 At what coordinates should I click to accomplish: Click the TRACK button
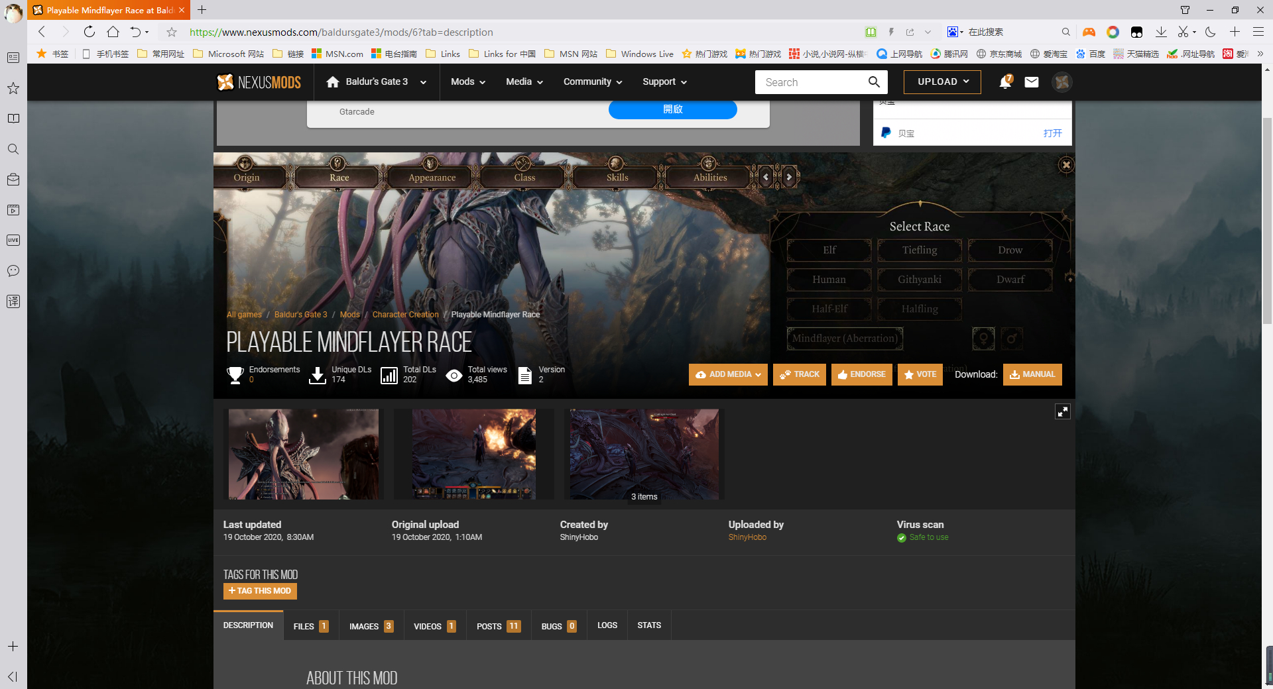coord(800,374)
